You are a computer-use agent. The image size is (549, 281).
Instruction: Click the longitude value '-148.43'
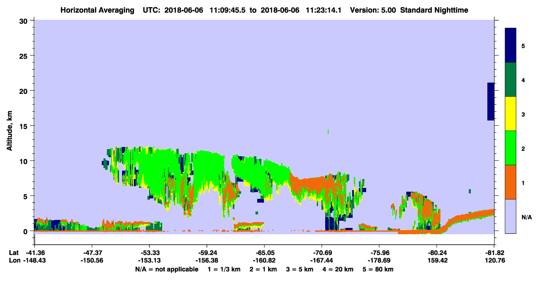[x=34, y=261]
